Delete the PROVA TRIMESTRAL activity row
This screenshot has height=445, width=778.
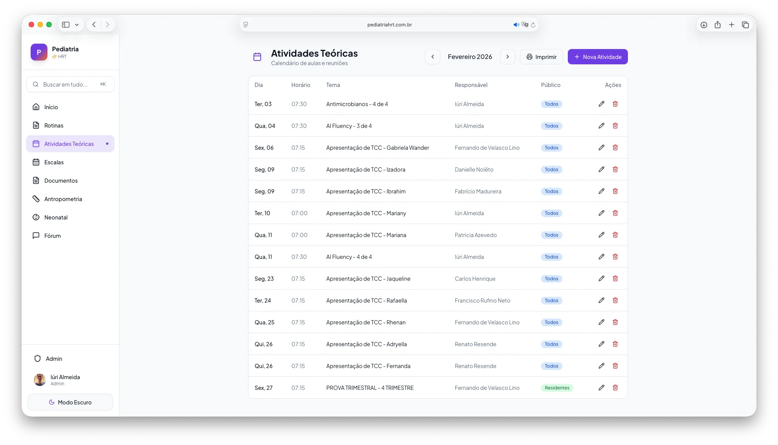[x=615, y=388]
